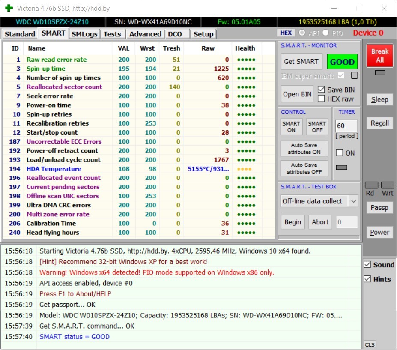Screen dimensions: 397x350
Task: Click Auto Save attributes OFF
Action: click(x=304, y=168)
